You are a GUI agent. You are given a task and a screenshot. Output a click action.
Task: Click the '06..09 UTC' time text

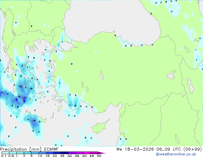(169, 149)
